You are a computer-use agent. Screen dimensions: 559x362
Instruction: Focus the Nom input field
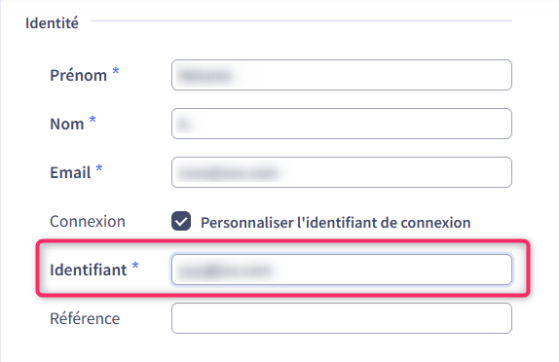342,124
